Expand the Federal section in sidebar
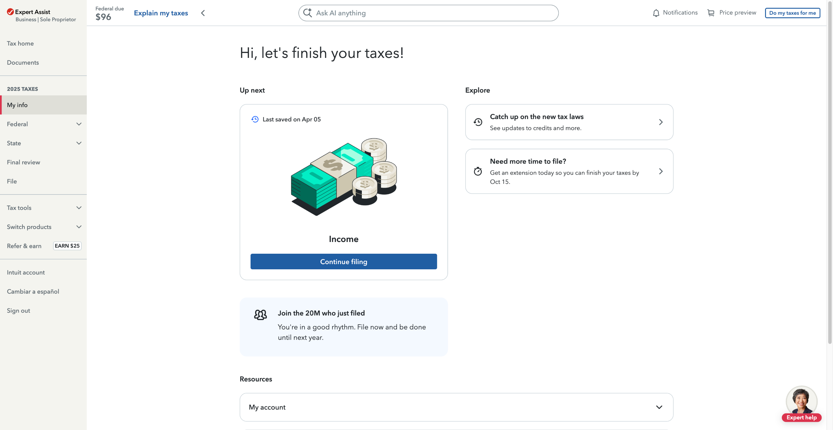 (79, 124)
